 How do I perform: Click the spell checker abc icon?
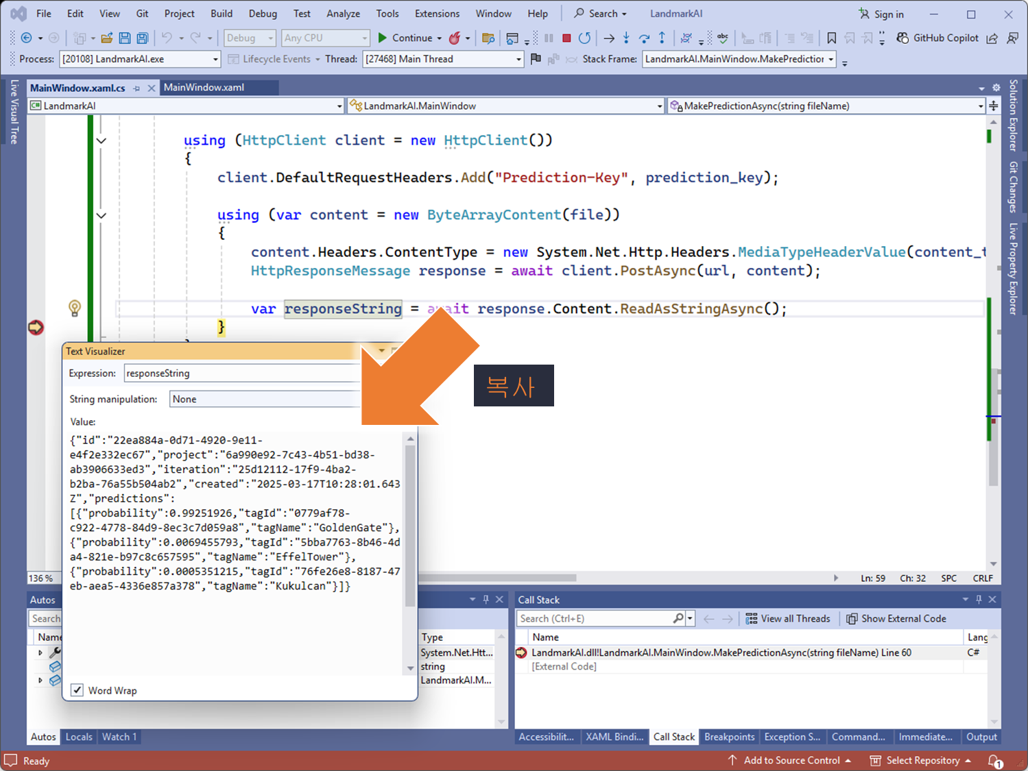point(723,38)
